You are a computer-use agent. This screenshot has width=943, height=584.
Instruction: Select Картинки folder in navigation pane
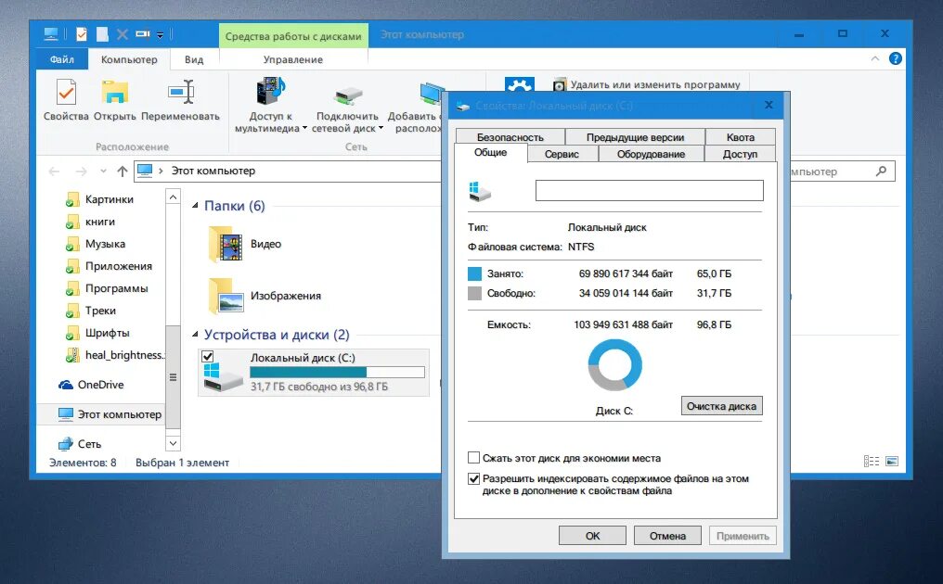pos(100,199)
